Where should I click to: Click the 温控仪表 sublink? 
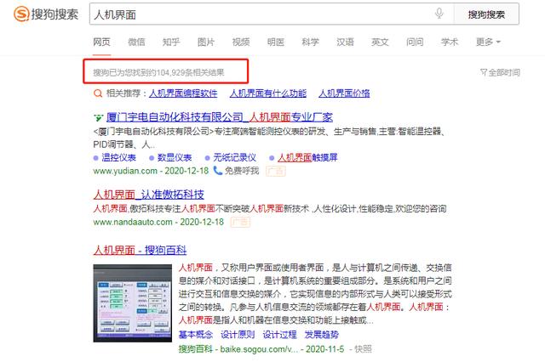pos(118,158)
